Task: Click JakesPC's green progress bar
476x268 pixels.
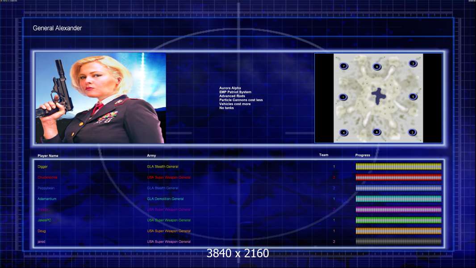Action: click(398, 220)
